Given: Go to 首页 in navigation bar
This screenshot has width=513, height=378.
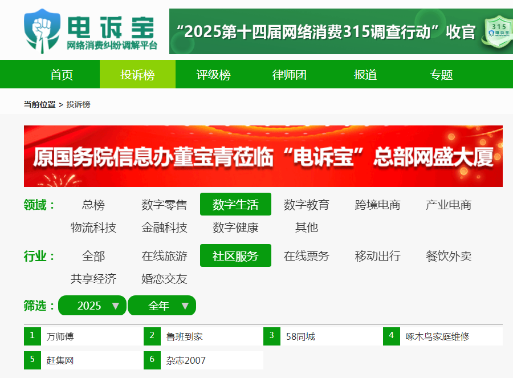Looking at the screenshot, I should tap(62, 74).
